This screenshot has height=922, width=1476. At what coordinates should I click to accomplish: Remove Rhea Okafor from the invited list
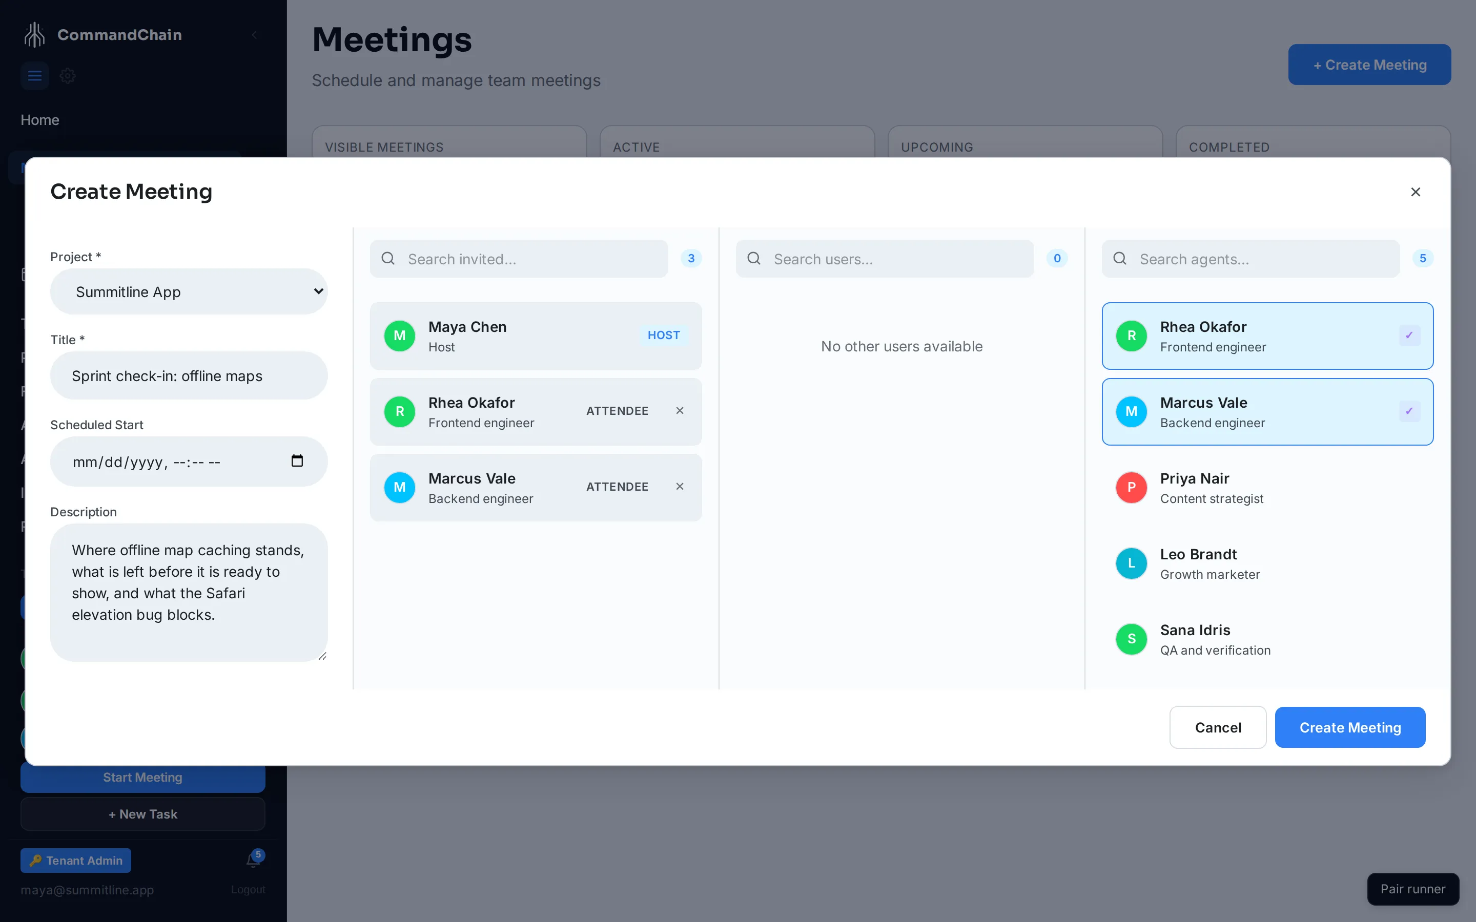tap(680, 411)
